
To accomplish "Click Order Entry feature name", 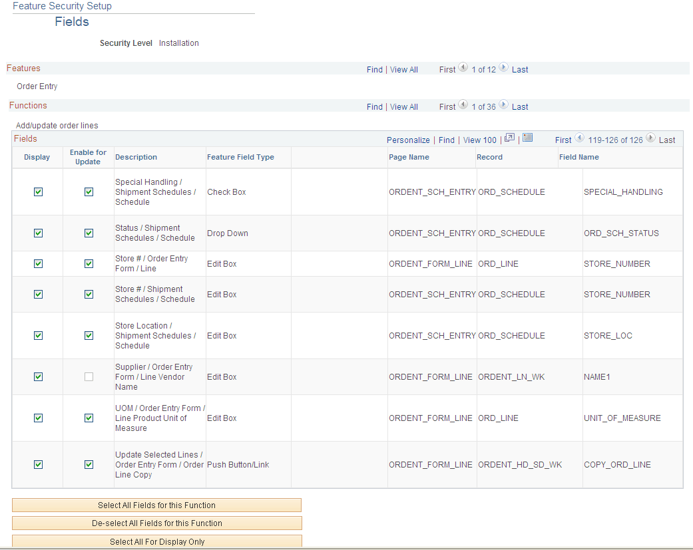I will pos(37,86).
